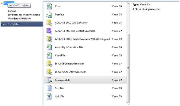This screenshot has height=106, width=180.
Task: Click 'EF 4.x DbContext Generator' text
Action: point(69,64)
